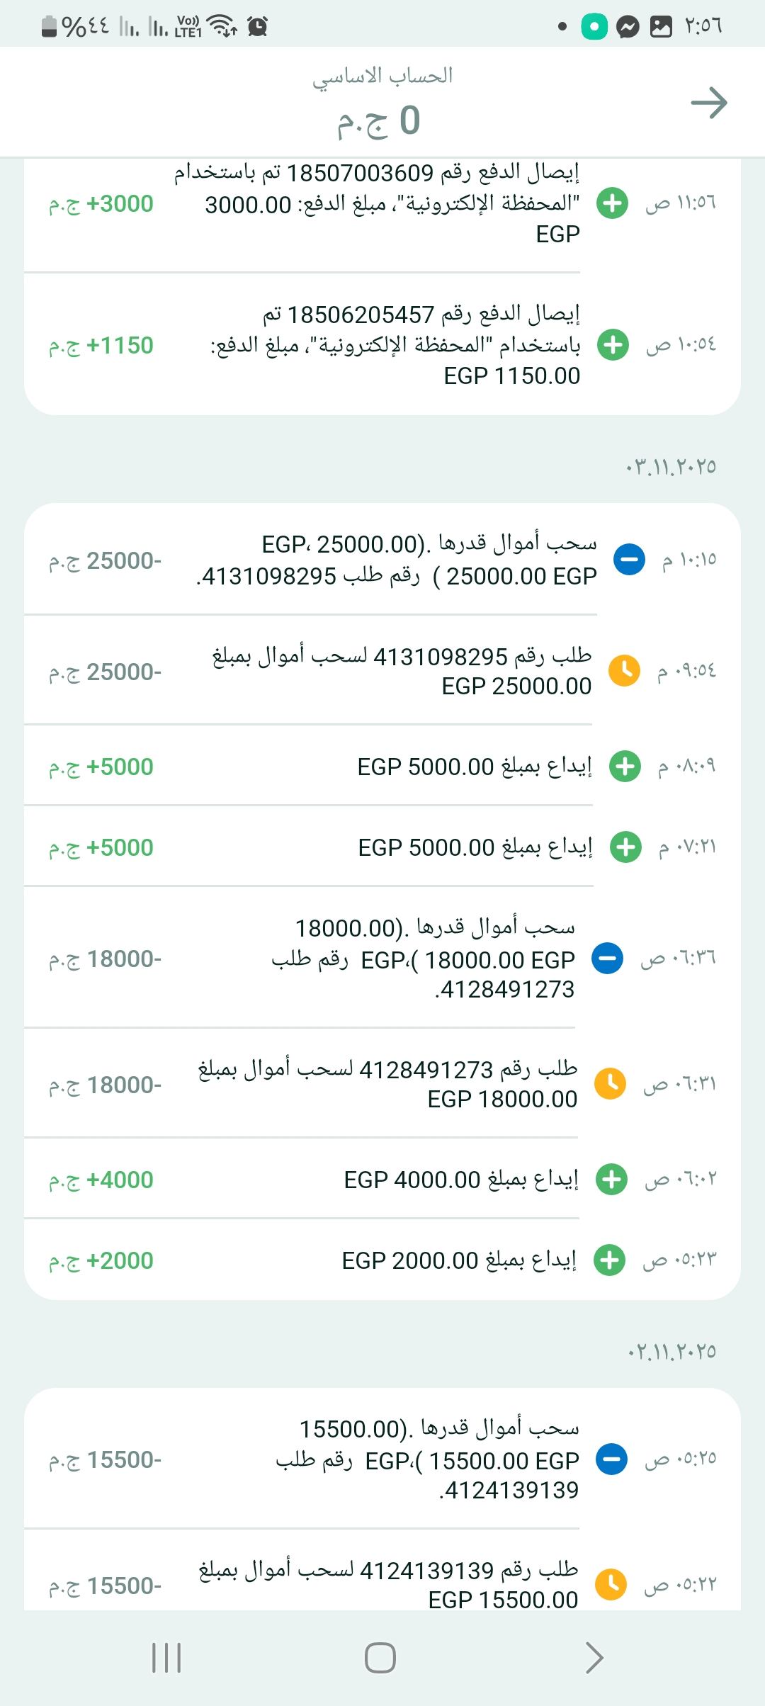
Task: Tap the -25000 amount at 10:15 PM
Action: tap(106, 561)
